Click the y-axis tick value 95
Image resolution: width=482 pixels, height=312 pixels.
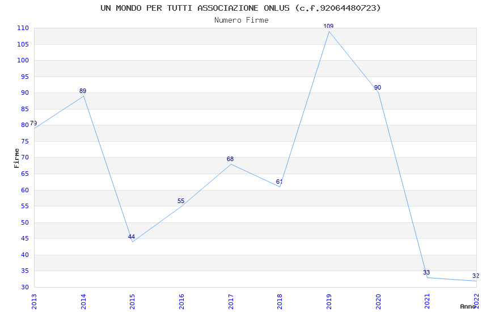pos(24,77)
